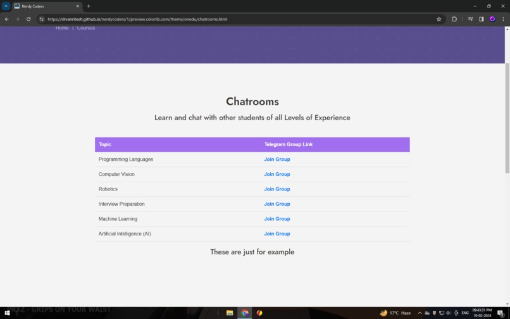Click 'These are just for example' text
The width and height of the screenshot is (510, 319).
[x=252, y=252]
